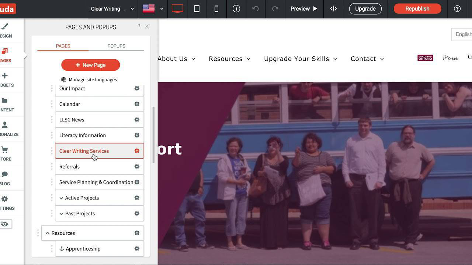Open settings gear for Referrals page
The height and width of the screenshot is (265, 472).
(137, 167)
